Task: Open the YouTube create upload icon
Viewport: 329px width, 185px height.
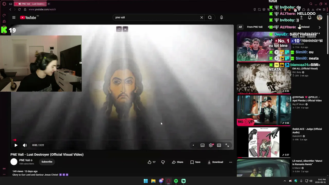Action: pyautogui.click(x=301, y=17)
